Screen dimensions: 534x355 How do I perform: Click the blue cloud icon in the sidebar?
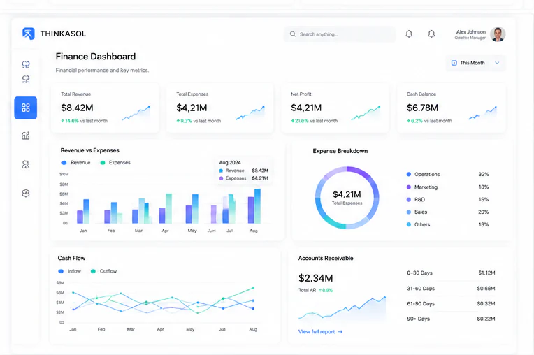click(26, 64)
